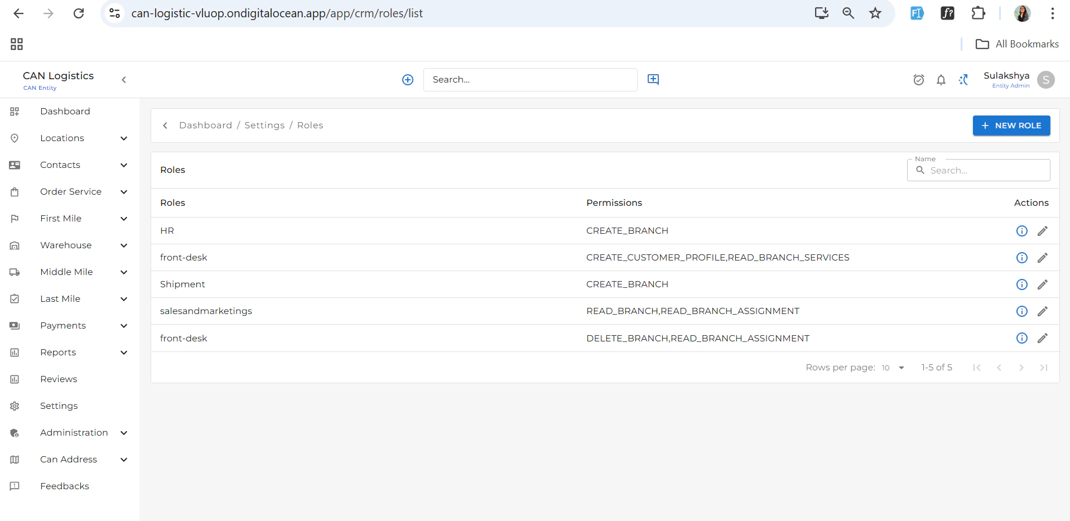View info for Shipment role

coord(1022,284)
